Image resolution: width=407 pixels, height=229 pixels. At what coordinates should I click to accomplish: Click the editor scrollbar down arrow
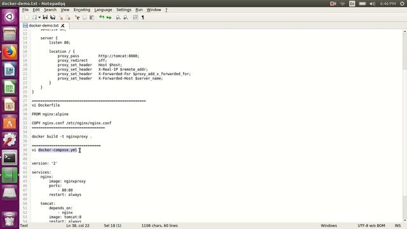point(405,221)
